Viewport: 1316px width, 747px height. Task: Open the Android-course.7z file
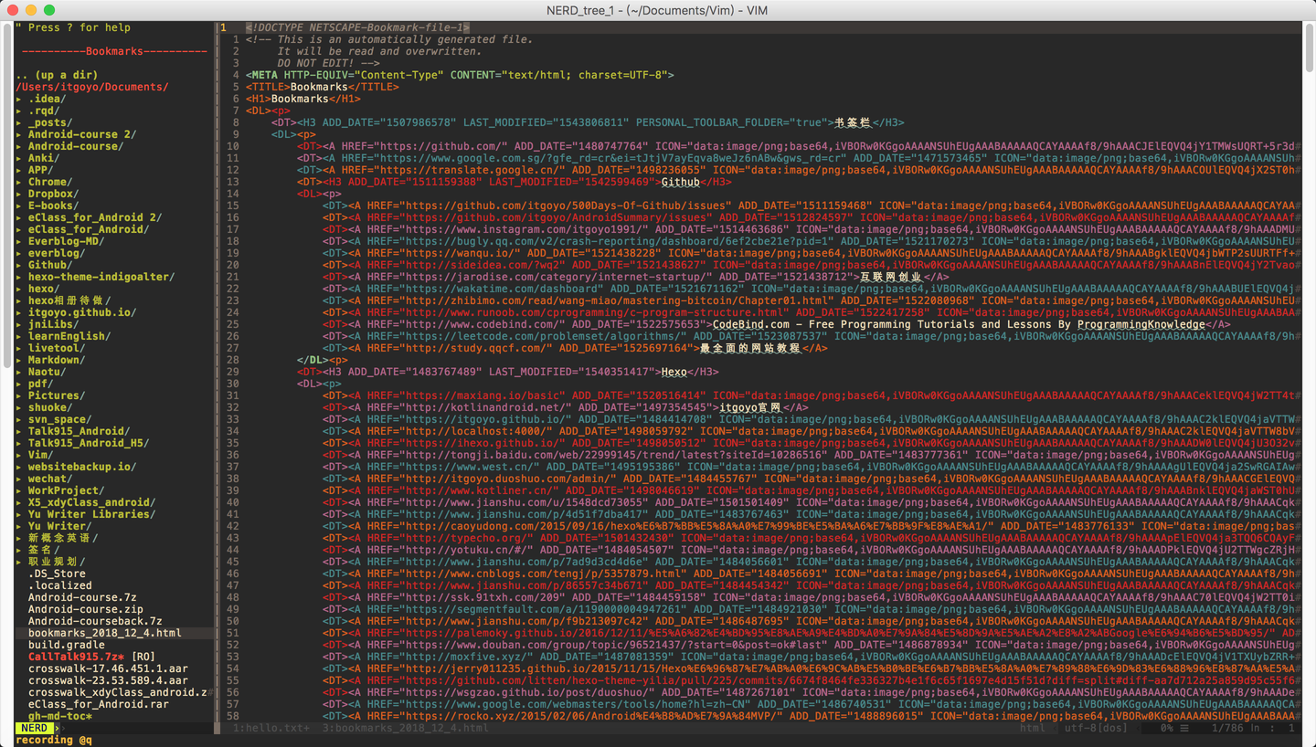82,597
